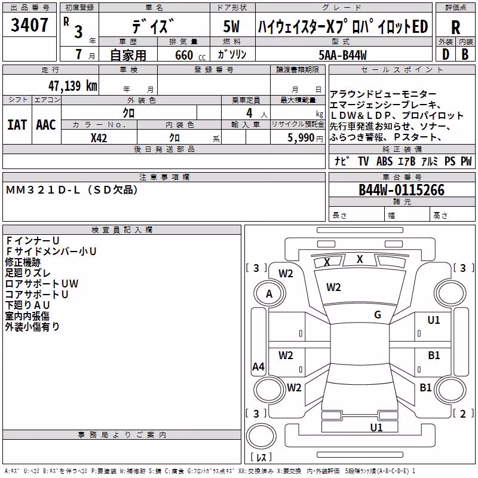Click overall evaluation score R
The image size is (478, 478).
coord(455,27)
